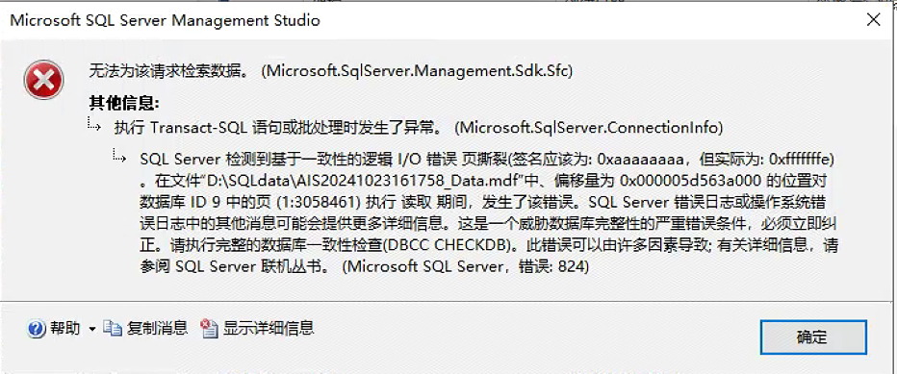Image resolution: width=897 pixels, height=374 pixels.
Task: Click the copy message pages icon
Action: pos(113,328)
